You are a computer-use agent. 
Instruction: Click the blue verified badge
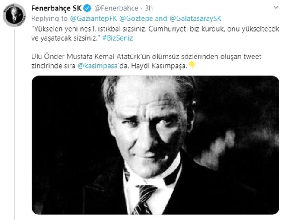tap(87, 8)
